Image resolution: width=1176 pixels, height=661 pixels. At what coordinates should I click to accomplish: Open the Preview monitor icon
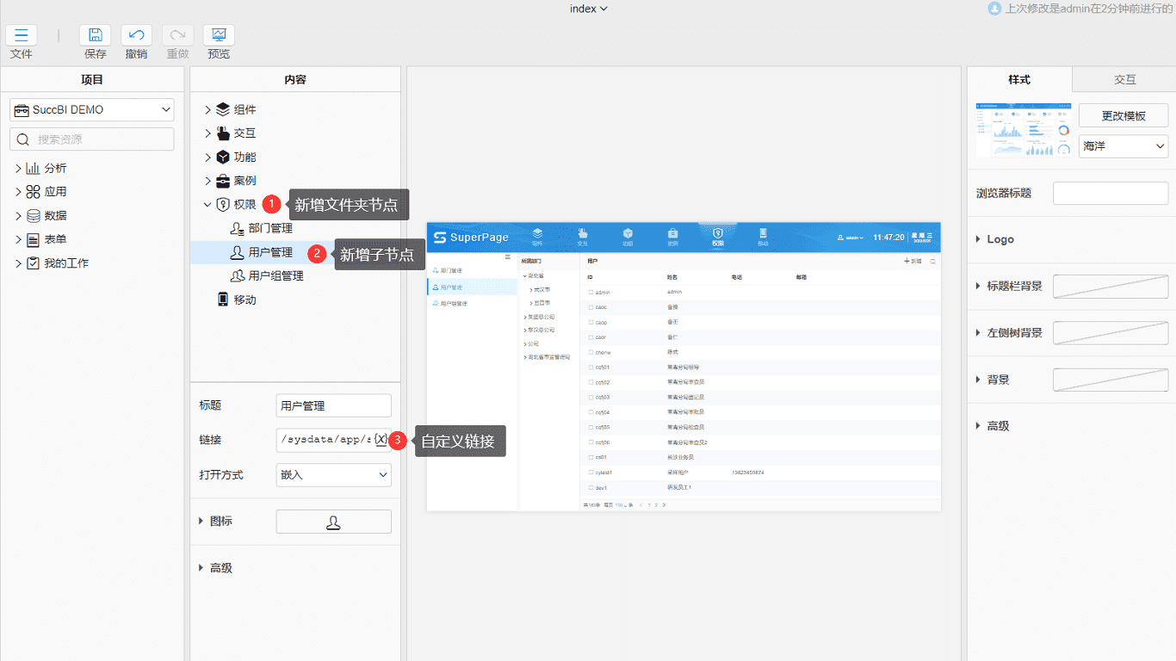219,35
